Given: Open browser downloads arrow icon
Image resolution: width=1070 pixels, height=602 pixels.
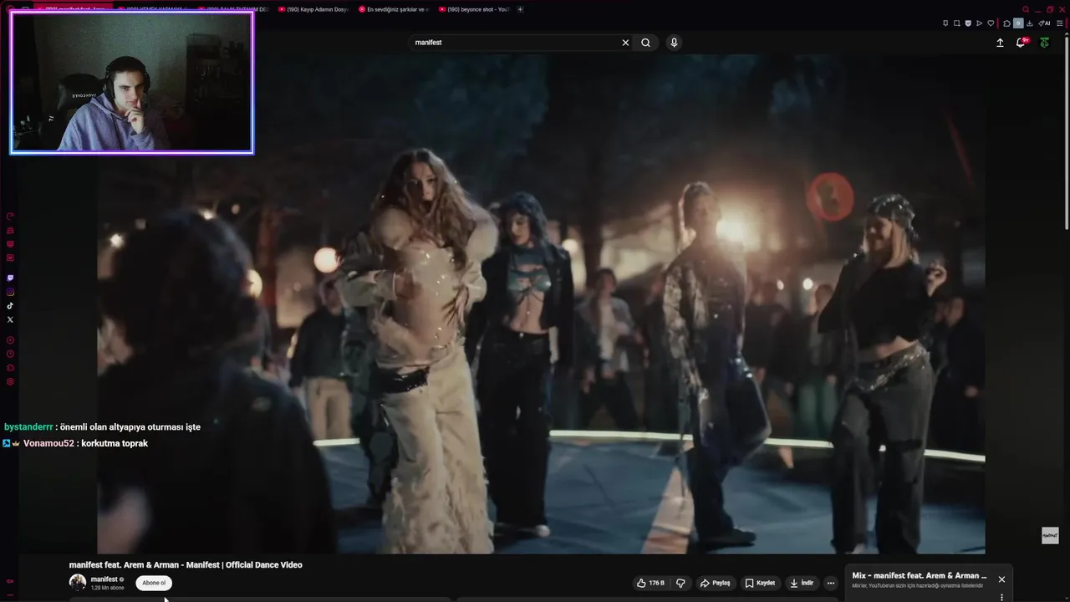Looking at the screenshot, I should click(1029, 23).
